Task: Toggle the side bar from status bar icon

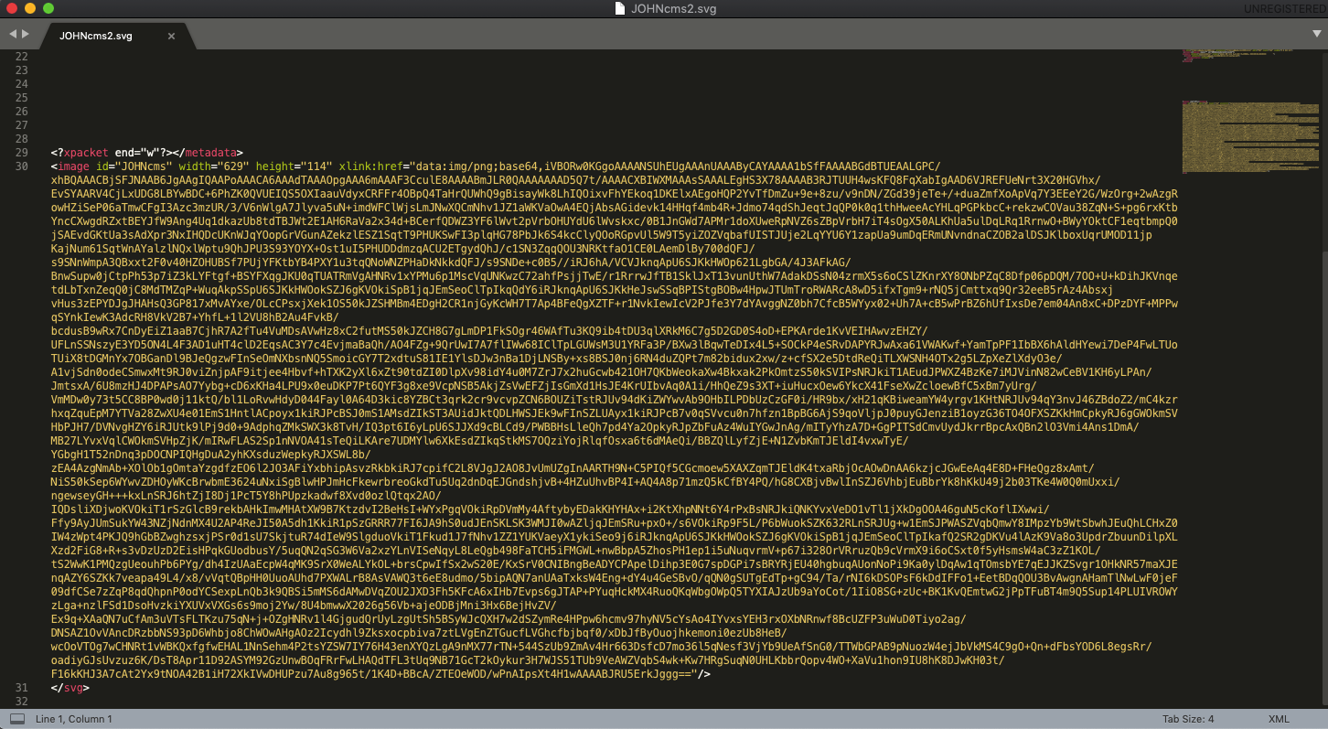Action: coord(17,719)
